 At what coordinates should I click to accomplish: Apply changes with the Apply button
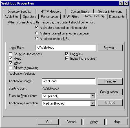point(94,122)
